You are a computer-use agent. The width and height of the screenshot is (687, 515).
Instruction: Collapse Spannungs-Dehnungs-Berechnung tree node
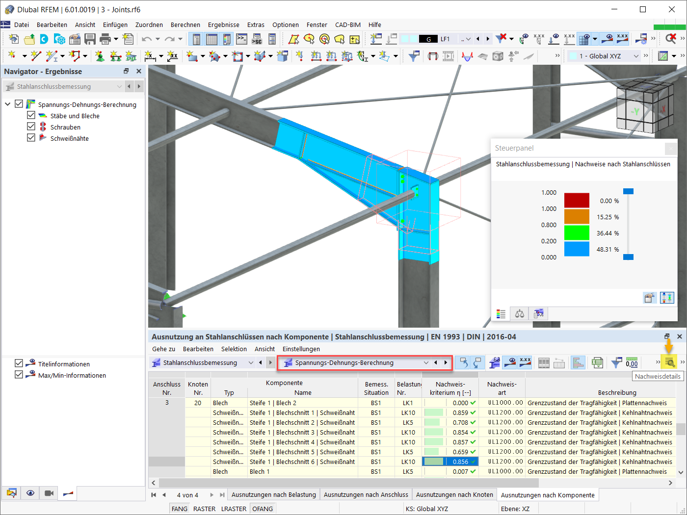click(x=8, y=104)
